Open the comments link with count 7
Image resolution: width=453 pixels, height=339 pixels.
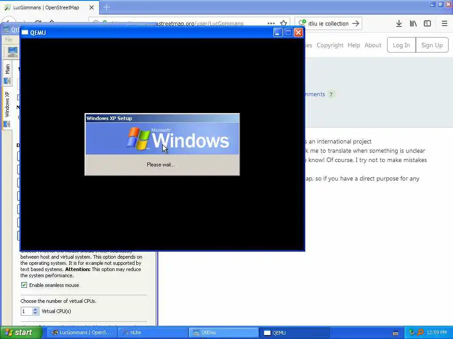pos(319,94)
